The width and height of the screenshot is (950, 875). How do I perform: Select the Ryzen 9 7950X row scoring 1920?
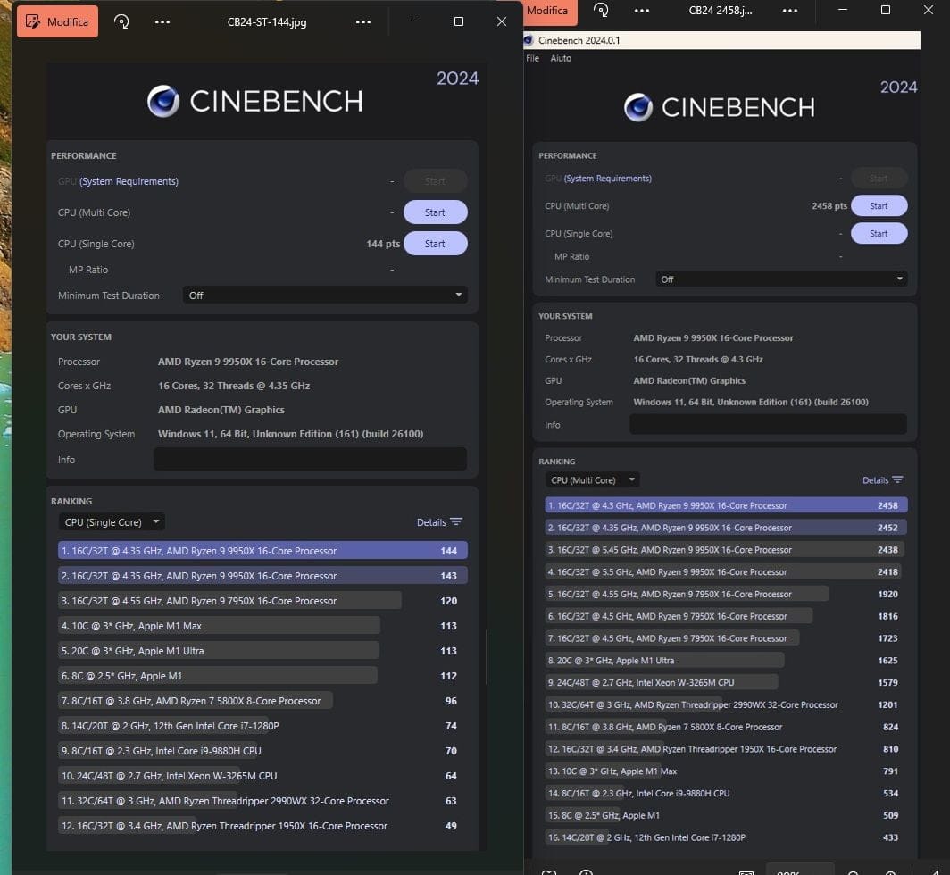726,594
